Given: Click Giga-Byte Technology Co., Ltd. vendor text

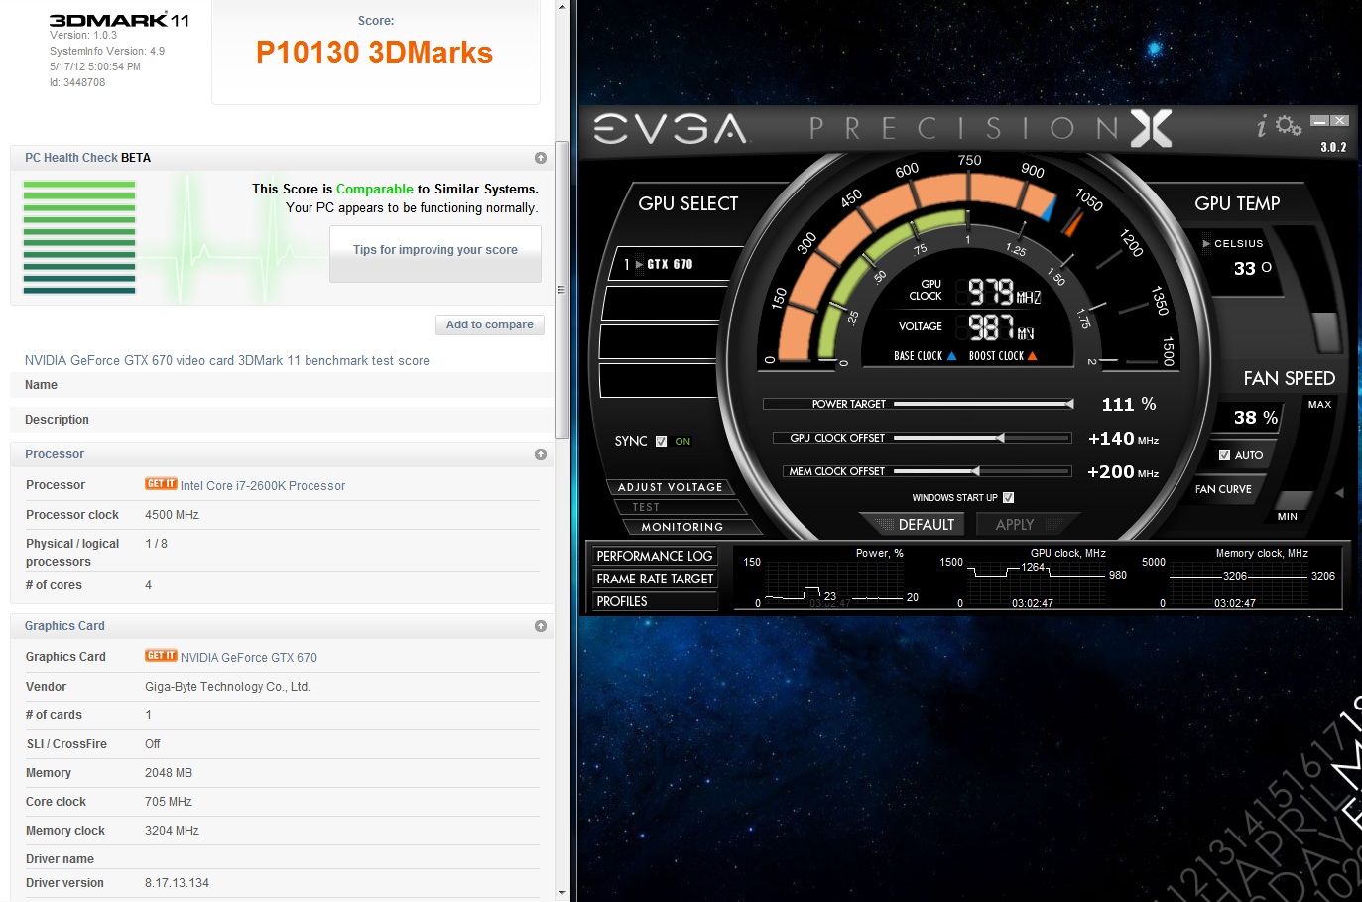Looking at the screenshot, I should 227,687.
